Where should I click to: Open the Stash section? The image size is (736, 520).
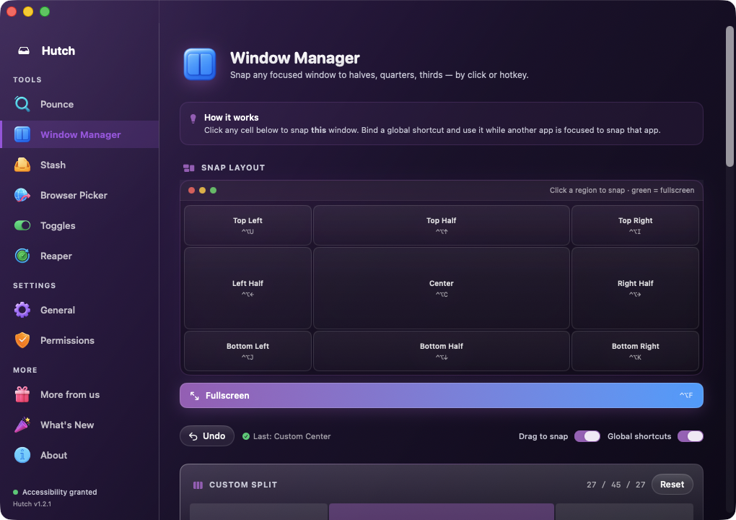80,165
